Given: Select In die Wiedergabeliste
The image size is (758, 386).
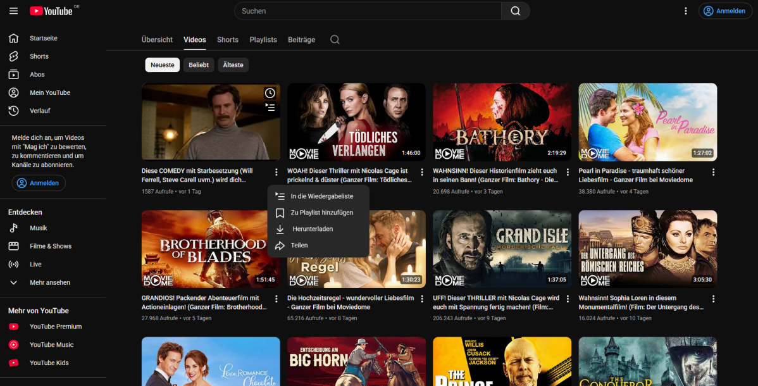Looking at the screenshot, I should coord(318,196).
